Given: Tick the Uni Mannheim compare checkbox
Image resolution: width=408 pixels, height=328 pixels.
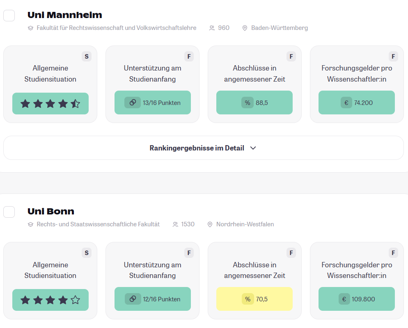Looking at the screenshot, I should click(9, 16).
